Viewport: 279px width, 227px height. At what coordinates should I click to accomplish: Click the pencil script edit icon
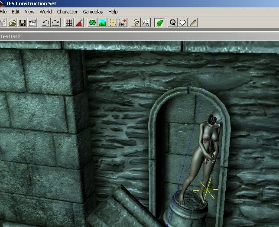point(193,23)
